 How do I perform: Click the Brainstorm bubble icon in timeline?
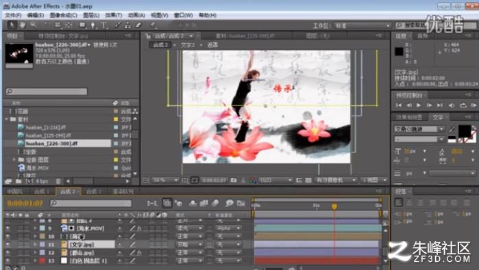click(229, 203)
